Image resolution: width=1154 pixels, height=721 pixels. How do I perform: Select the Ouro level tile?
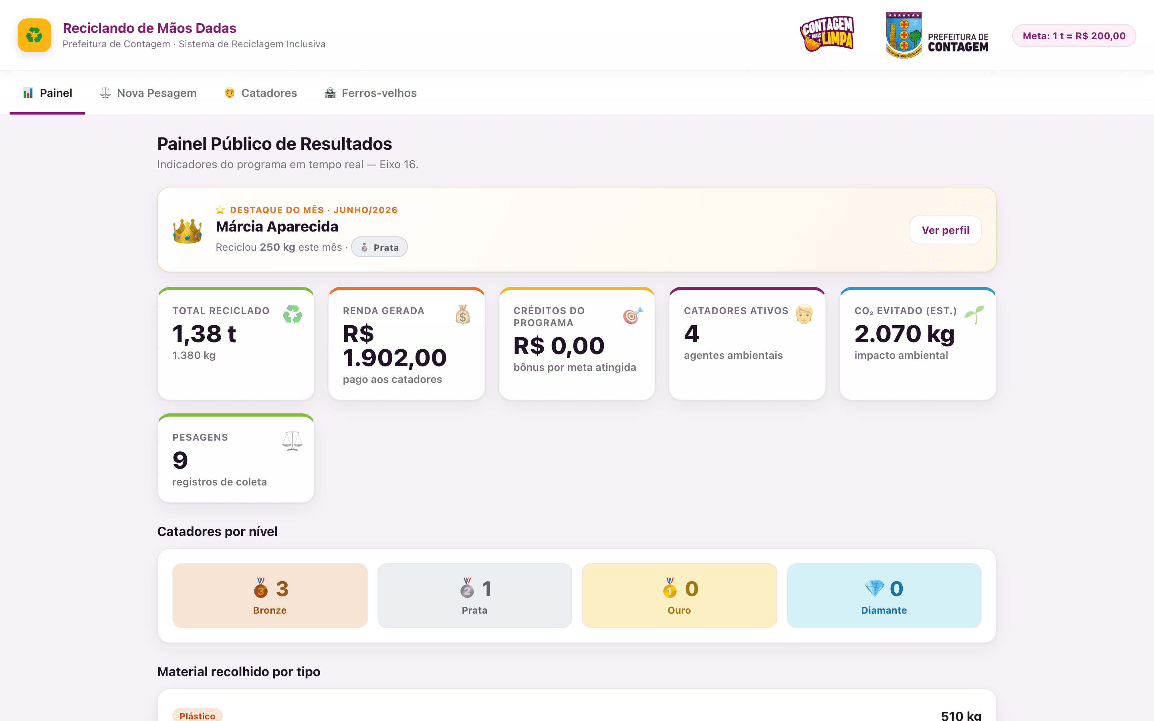click(679, 596)
